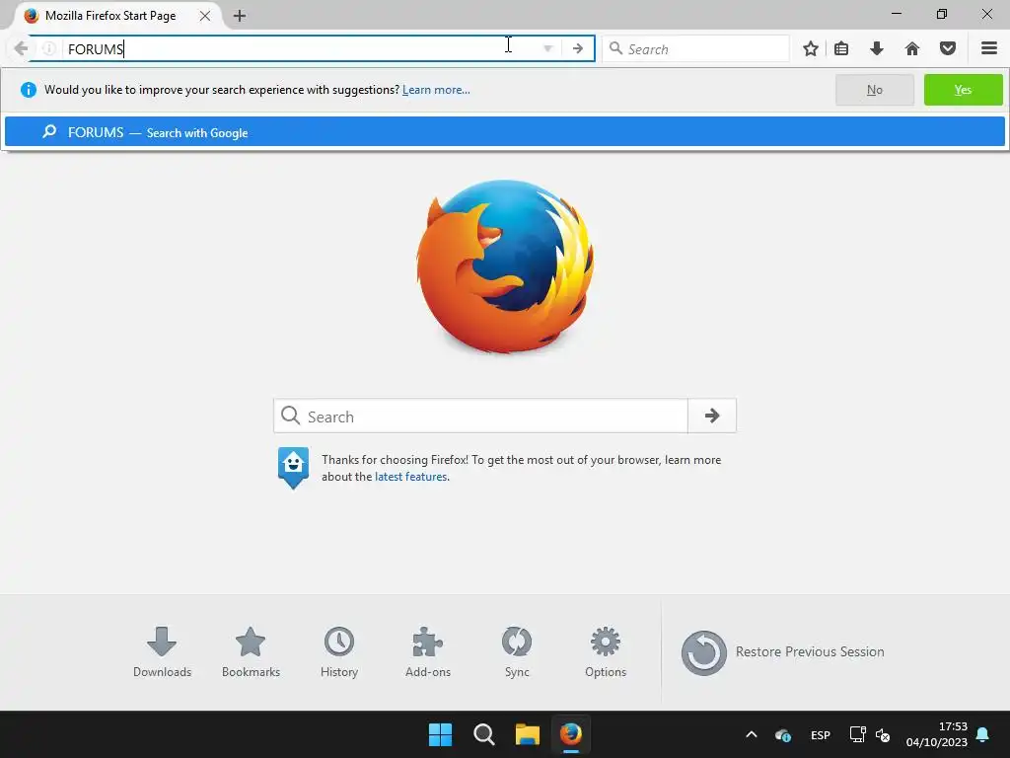The width and height of the screenshot is (1010, 758).
Task: Open the Learn more link about suggestions
Action: (x=436, y=90)
